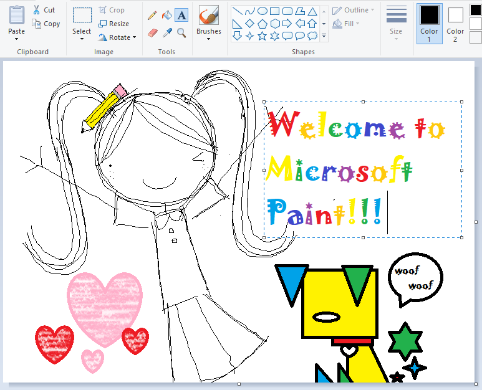Choose the Five-point star shape
This screenshot has width=482, height=390.
pos(263,36)
